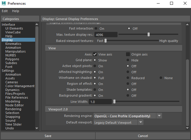
Task: Select Modeling category
Action: [x=13, y=101]
